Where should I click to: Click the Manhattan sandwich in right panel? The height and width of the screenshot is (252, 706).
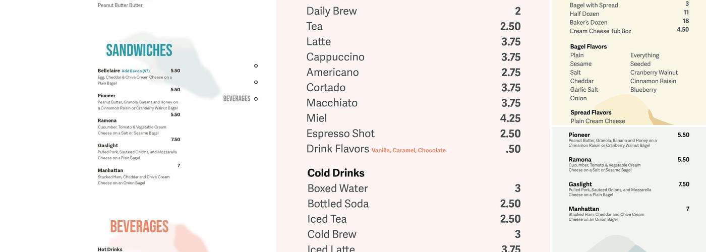click(584, 209)
